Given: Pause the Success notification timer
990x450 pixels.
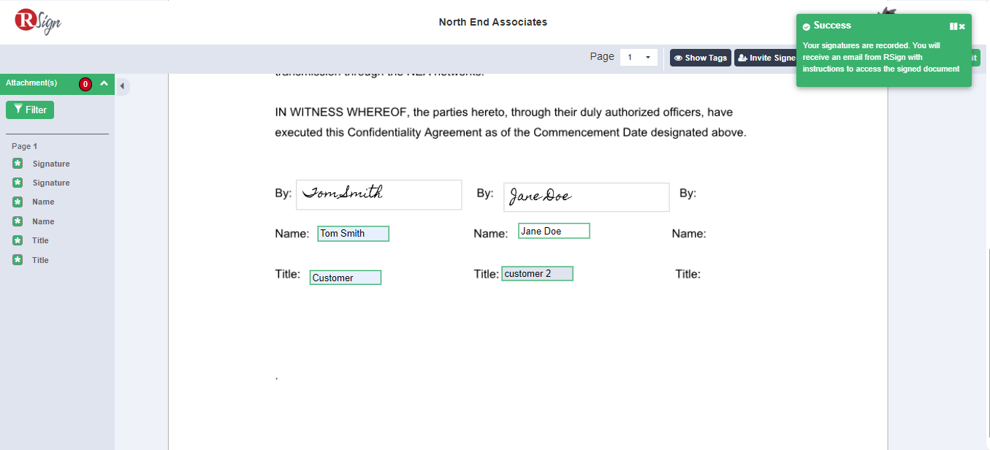Looking at the screenshot, I should [x=952, y=26].
